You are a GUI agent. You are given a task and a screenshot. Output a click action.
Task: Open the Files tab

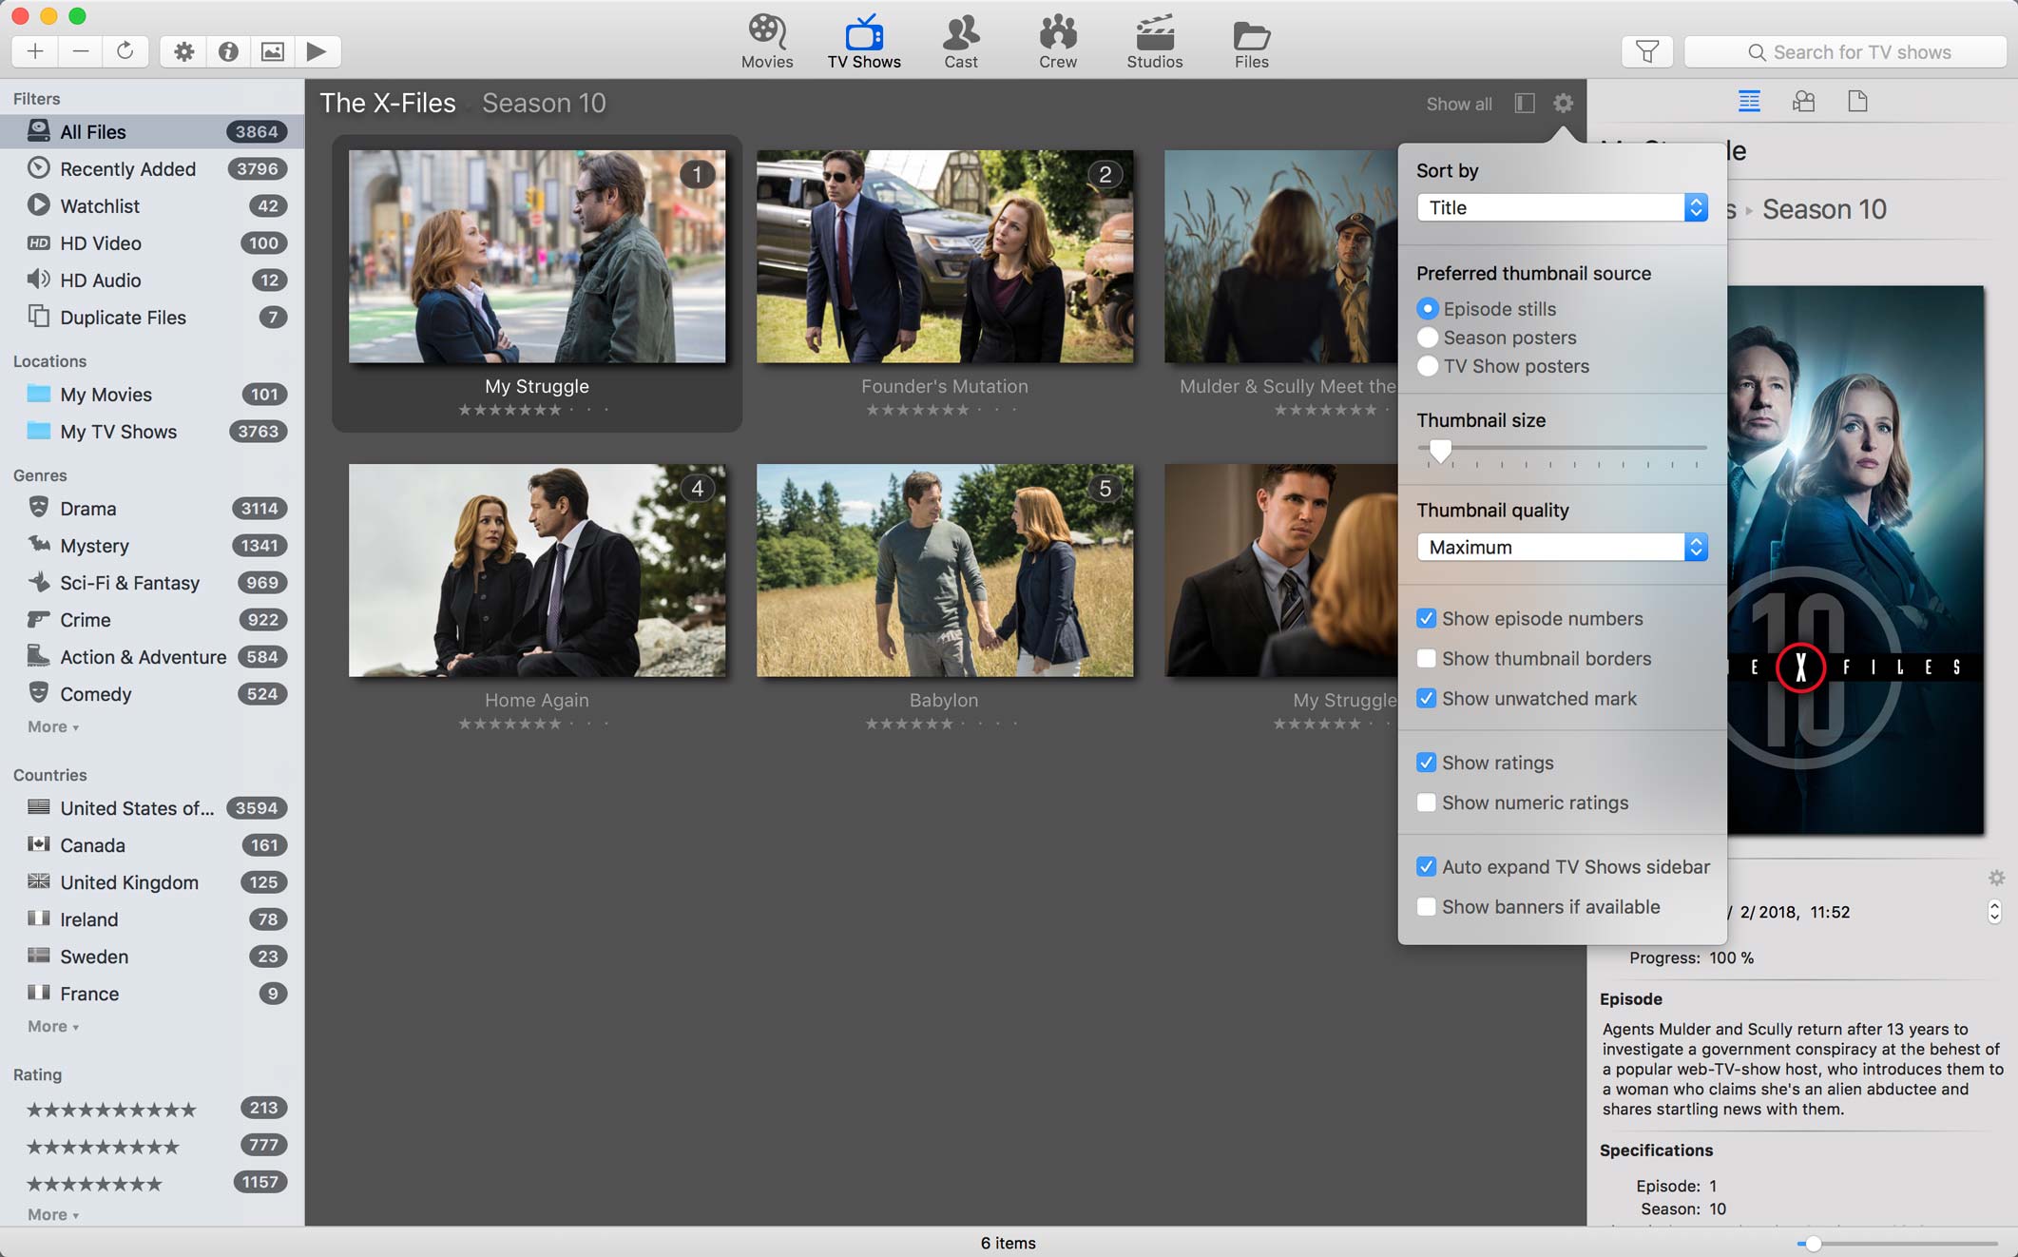[x=1252, y=42]
